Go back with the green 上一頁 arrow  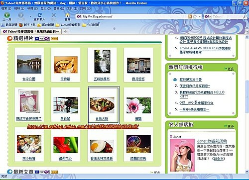(x=7, y=15)
